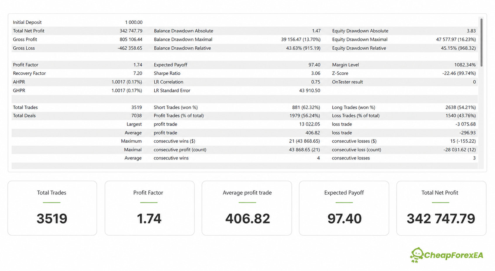Click the value 1979 (56.24%)

point(305,116)
